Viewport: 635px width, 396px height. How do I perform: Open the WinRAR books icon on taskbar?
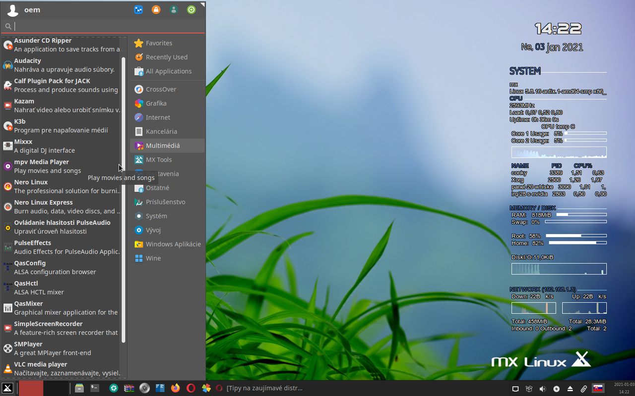click(129, 389)
